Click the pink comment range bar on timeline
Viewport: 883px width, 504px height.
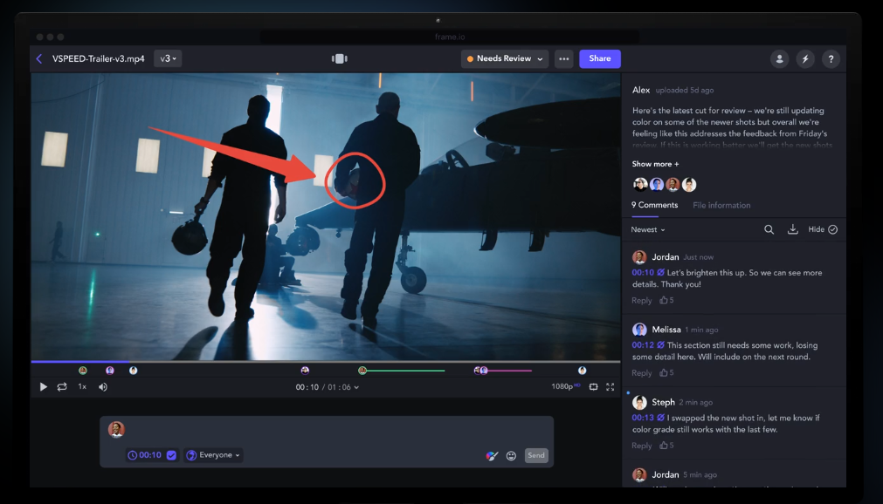click(x=509, y=371)
